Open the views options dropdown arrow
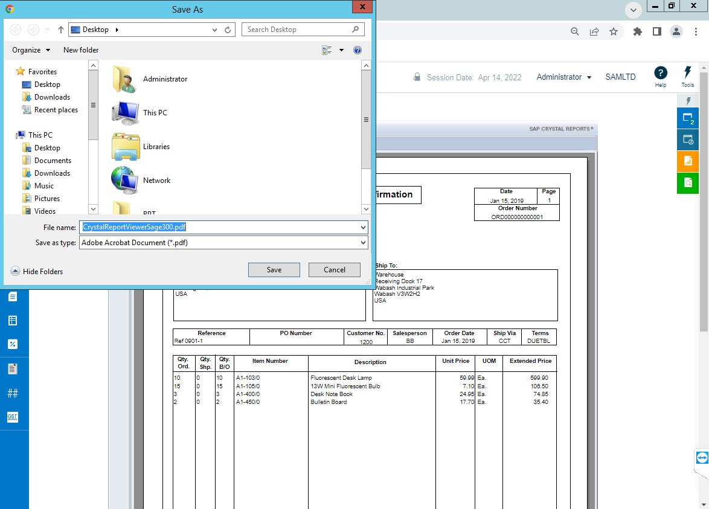This screenshot has height=509, width=709. tap(341, 50)
